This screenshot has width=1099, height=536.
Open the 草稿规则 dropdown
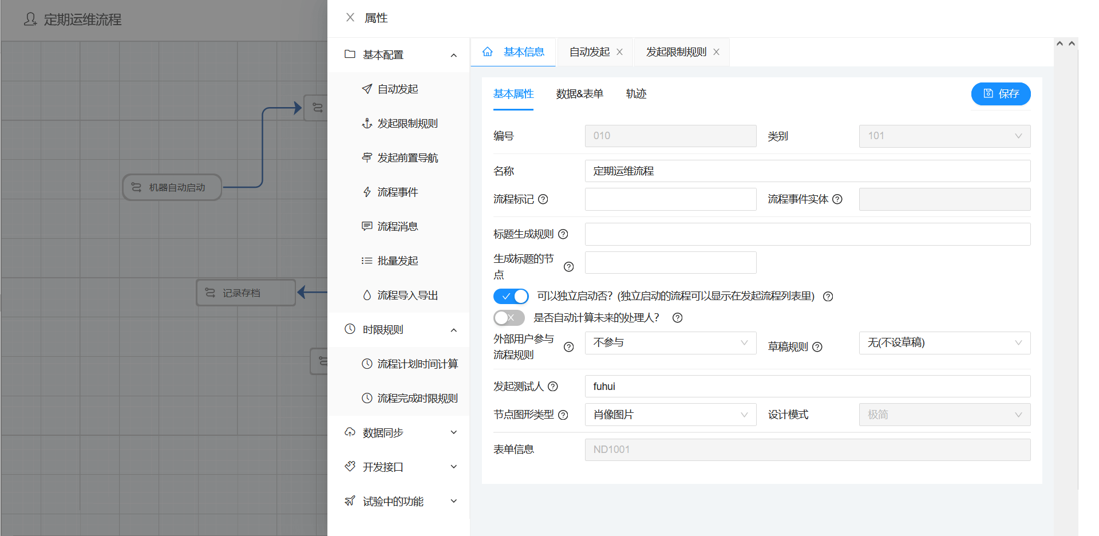tap(944, 342)
